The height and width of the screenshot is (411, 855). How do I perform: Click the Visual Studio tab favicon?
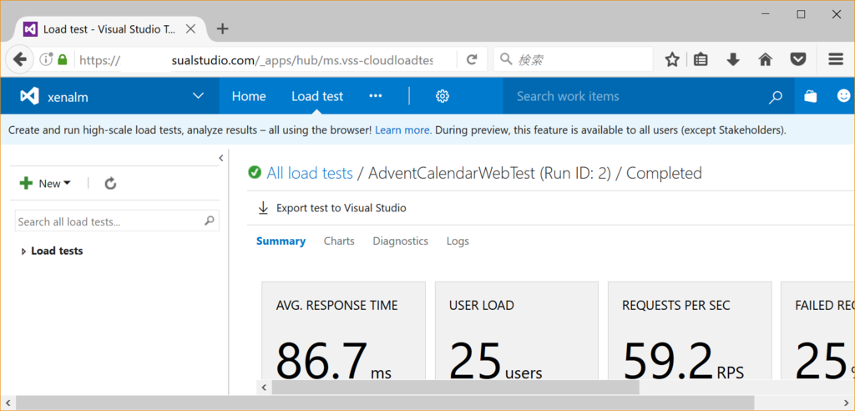(30, 29)
